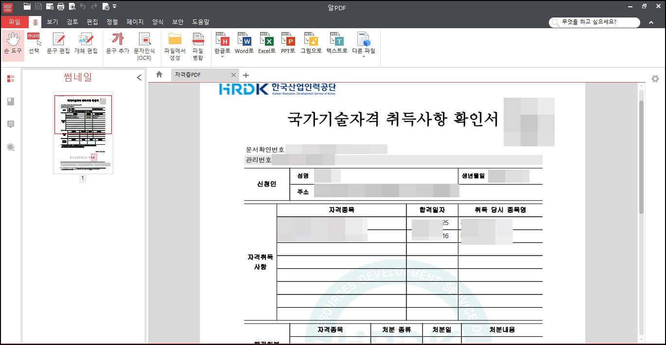
Task: Switch to the 정렬 ribbon tab
Action: point(112,22)
